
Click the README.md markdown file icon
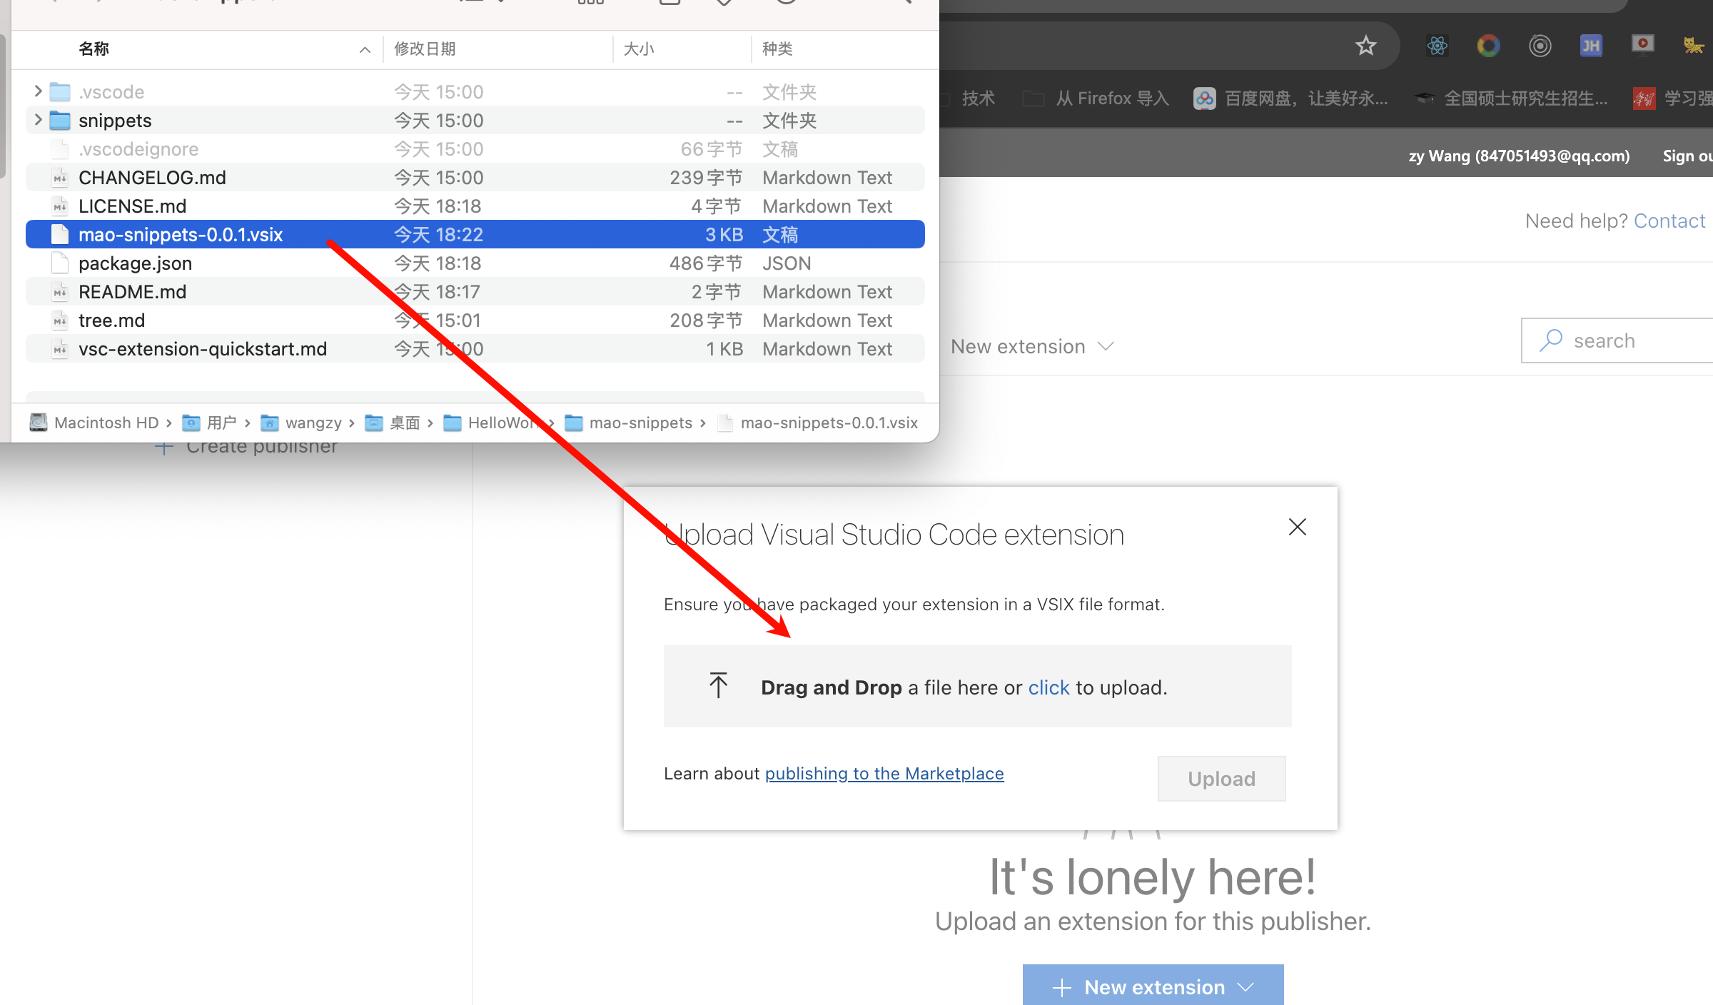60,291
